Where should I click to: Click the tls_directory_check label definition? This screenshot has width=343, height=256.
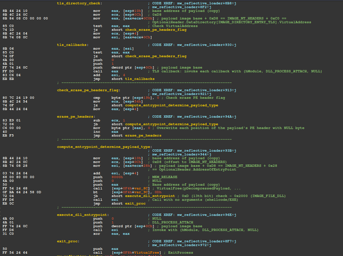click(x=79, y=3)
